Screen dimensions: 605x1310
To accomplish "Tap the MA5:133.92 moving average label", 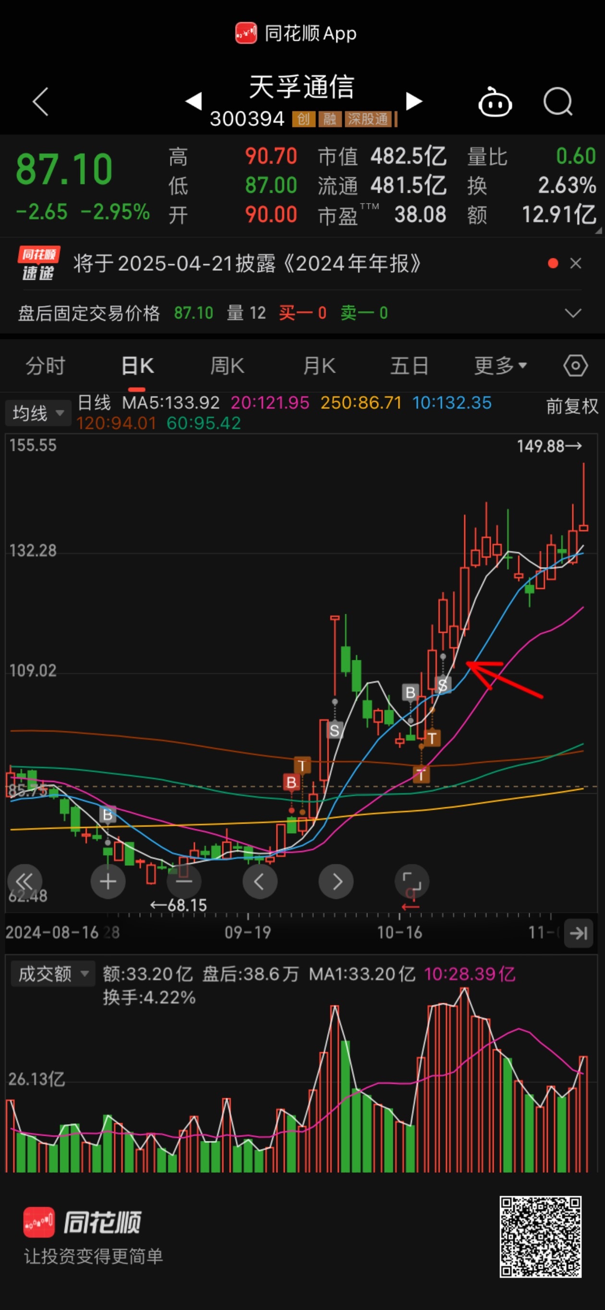I will [x=171, y=403].
